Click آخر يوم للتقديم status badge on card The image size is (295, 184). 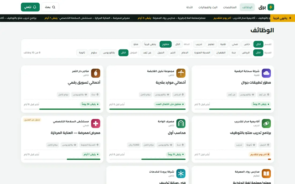pos(259,155)
